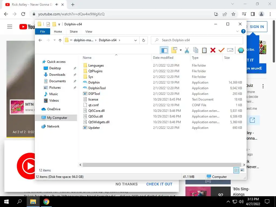
Task: Sort by Name column header
Action: pyautogui.click(x=116, y=58)
